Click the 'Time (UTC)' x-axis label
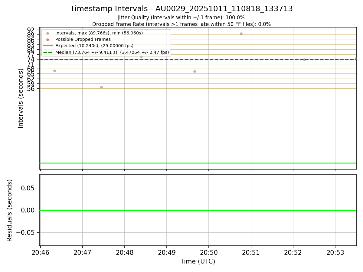 (198, 261)
